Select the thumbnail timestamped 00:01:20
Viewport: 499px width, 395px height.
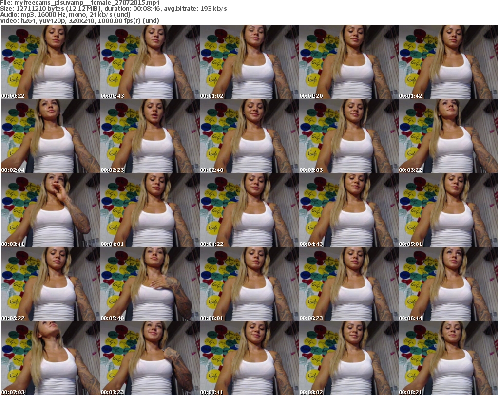tap(349, 62)
